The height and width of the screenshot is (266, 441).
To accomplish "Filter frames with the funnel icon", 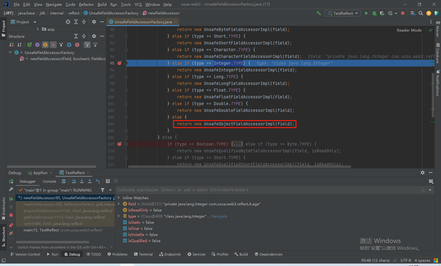I will pos(103,190).
